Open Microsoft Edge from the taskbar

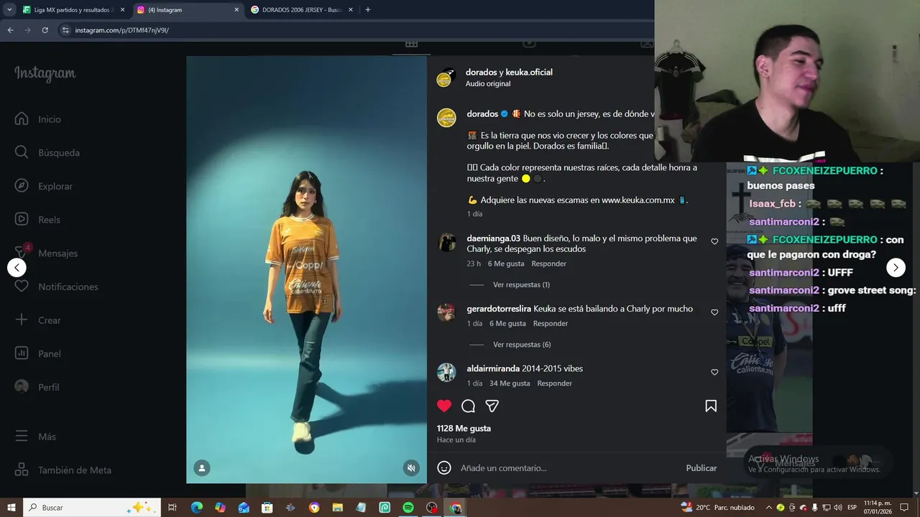point(196,508)
